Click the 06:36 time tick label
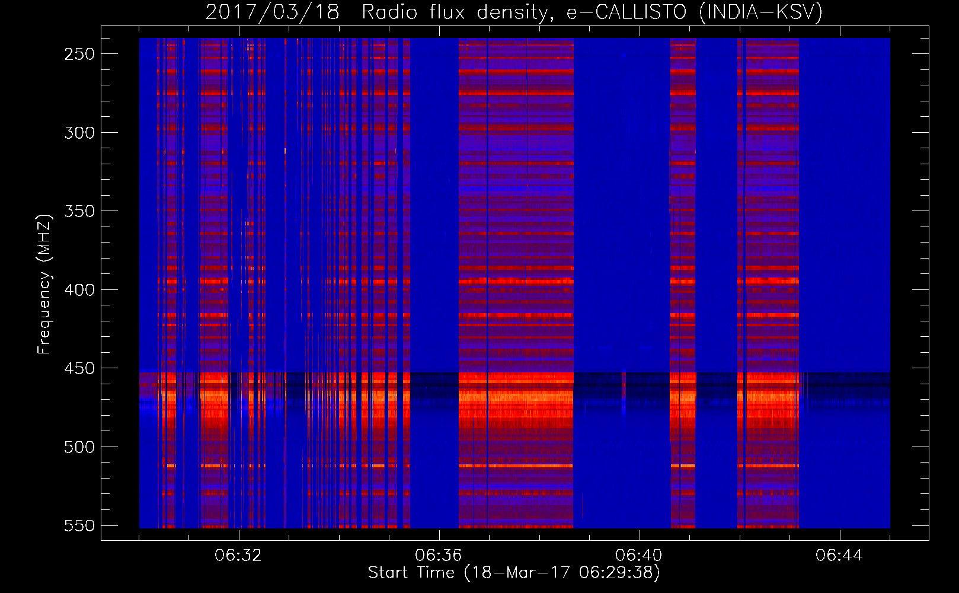The width and height of the screenshot is (959, 593). click(x=439, y=556)
